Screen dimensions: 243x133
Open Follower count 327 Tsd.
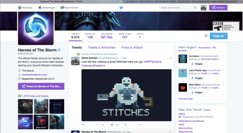(107, 36)
